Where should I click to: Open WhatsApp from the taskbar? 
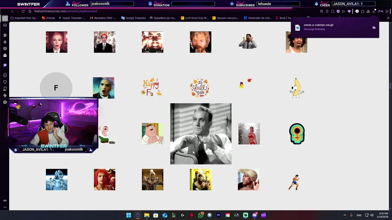pos(201,215)
